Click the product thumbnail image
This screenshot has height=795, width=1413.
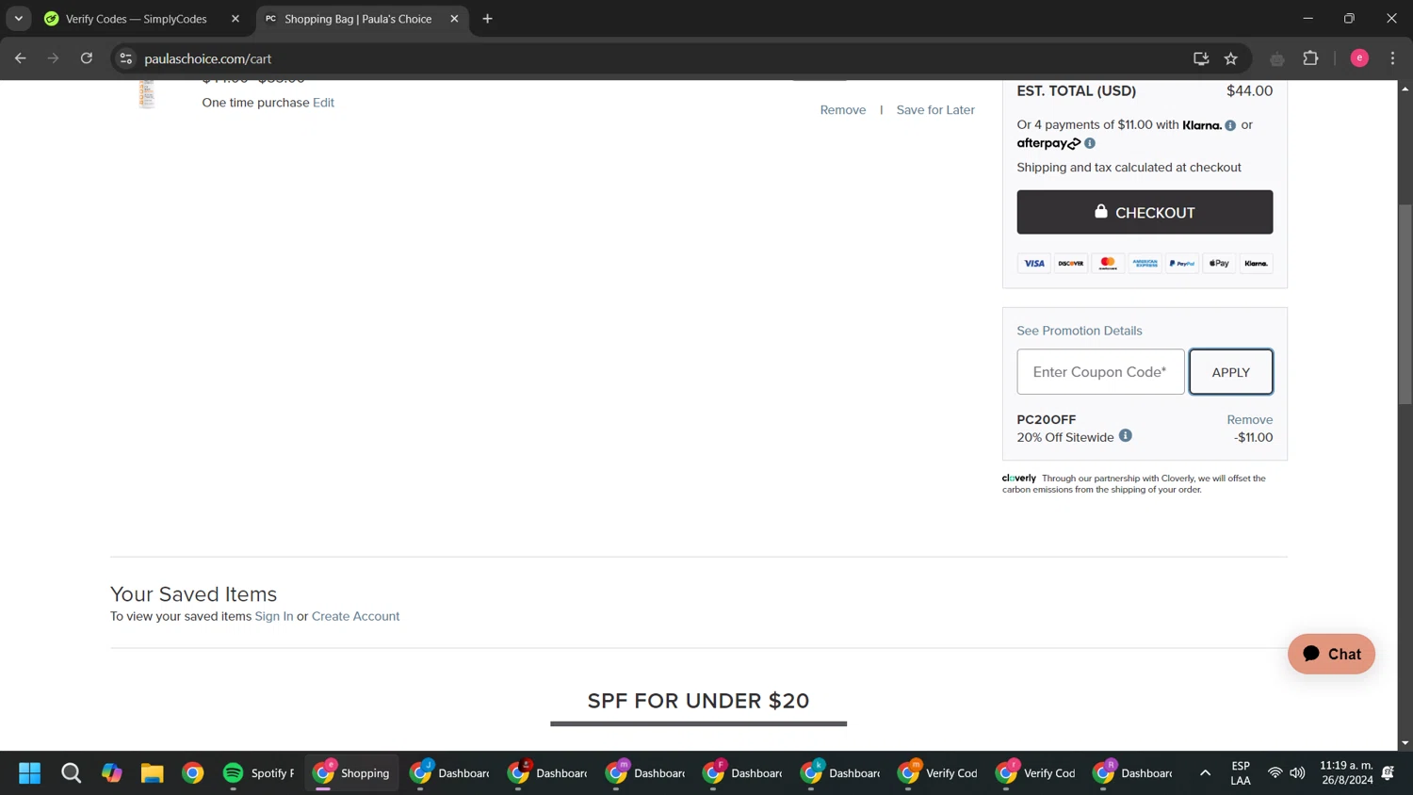(x=146, y=94)
